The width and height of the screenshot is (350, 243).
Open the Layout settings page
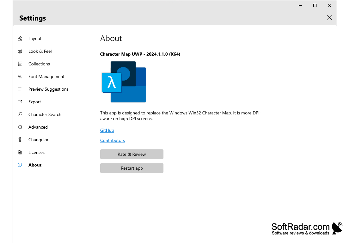coord(35,39)
